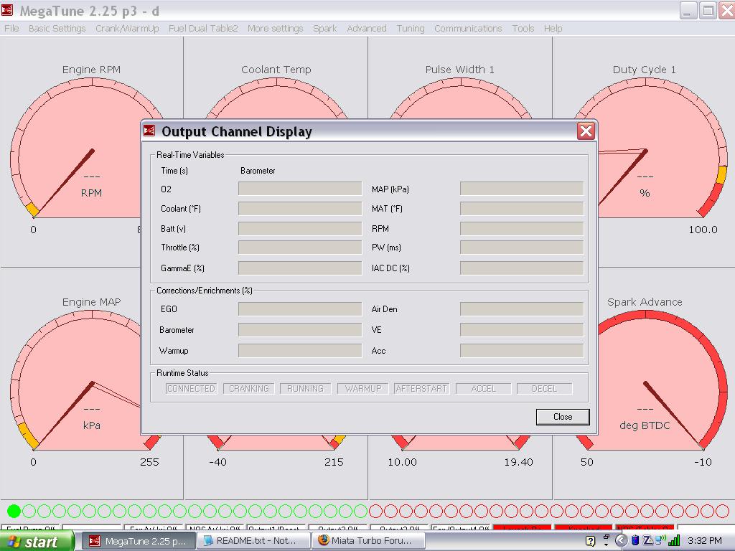This screenshot has height=551, width=735.
Task: Open the Communications menu
Action: pos(468,29)
